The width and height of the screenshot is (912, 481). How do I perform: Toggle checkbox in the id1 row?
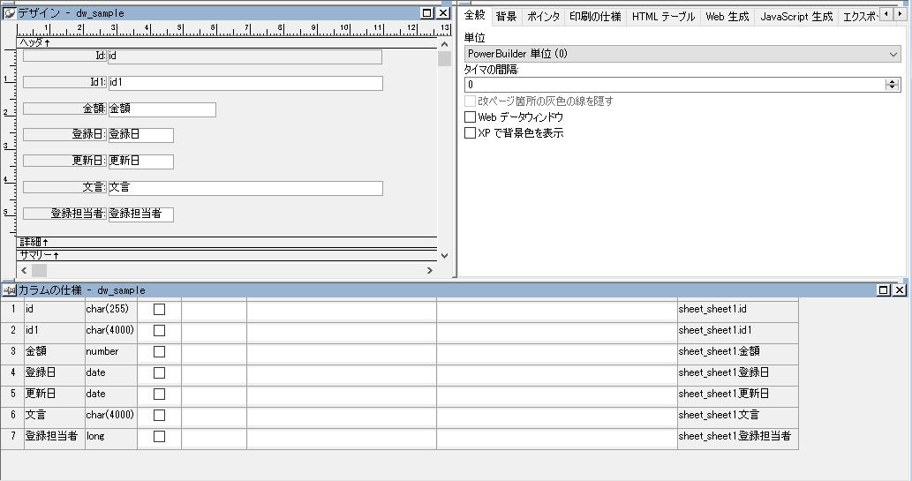click(160, 330)
